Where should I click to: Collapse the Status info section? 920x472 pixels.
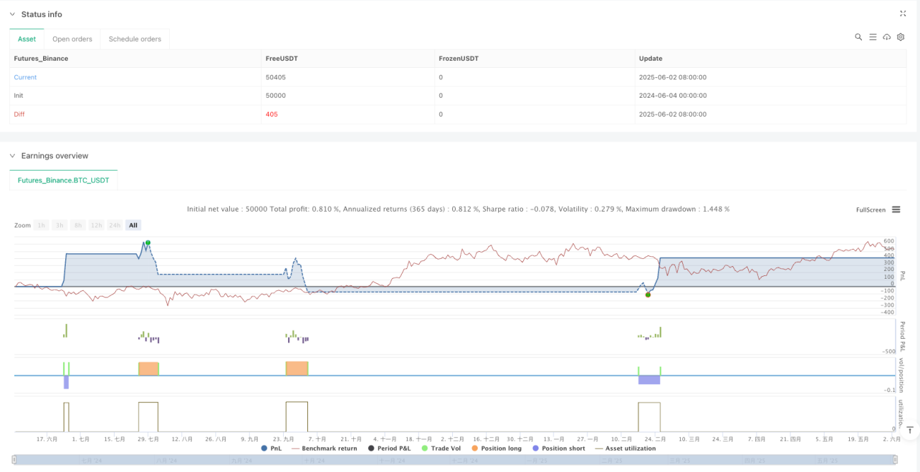[x=12, y=14]
